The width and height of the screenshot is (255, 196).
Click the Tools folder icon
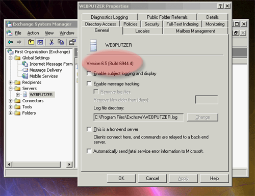pos(17,107)
